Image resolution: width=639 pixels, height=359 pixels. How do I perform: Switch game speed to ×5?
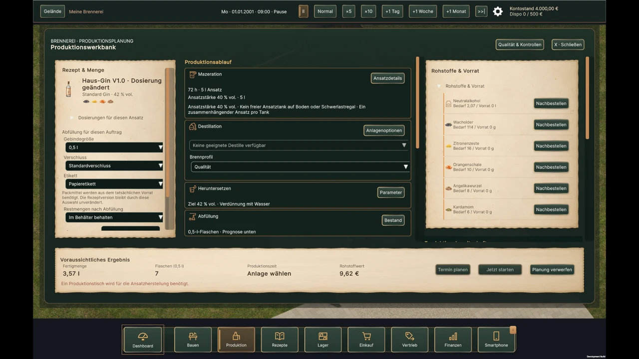click(348, 11)
